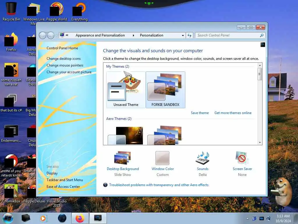Go to Control Panel Home

click(62, 48)
